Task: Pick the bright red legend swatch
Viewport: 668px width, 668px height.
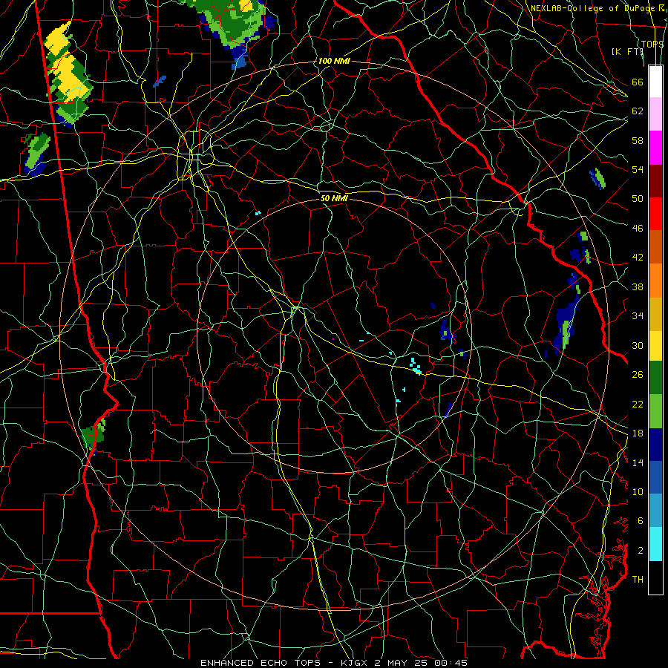Action: (655, 214)
